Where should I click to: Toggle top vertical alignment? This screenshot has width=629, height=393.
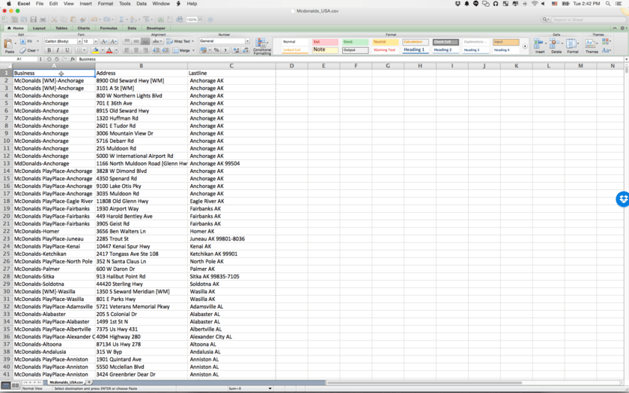(x=127, y=41)
